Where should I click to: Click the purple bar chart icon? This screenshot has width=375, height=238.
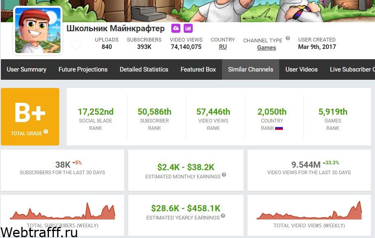[188, 28]
